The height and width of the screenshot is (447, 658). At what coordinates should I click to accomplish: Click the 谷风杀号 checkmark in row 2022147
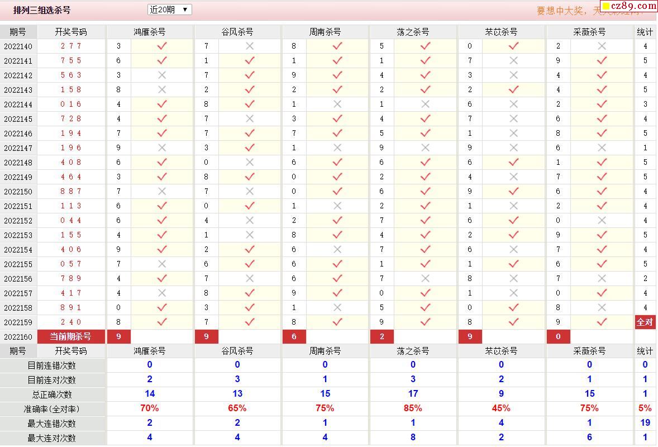(x=250, y=148)
